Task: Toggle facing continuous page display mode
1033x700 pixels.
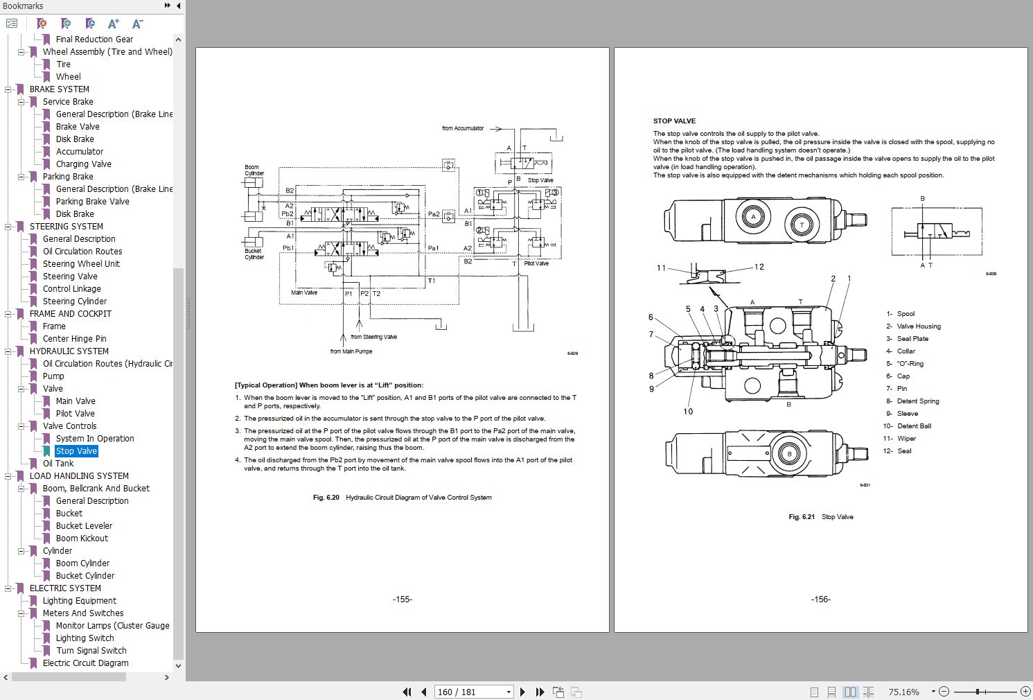Action: click(x=869, y=692)
